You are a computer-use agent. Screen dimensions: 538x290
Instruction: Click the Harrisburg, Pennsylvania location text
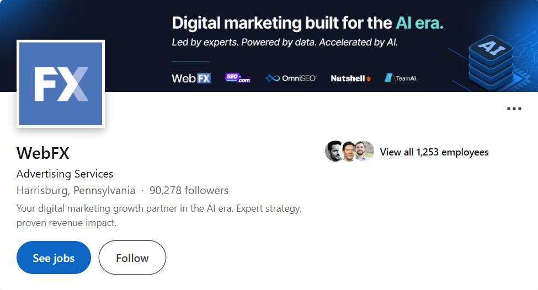click(76, 190)
